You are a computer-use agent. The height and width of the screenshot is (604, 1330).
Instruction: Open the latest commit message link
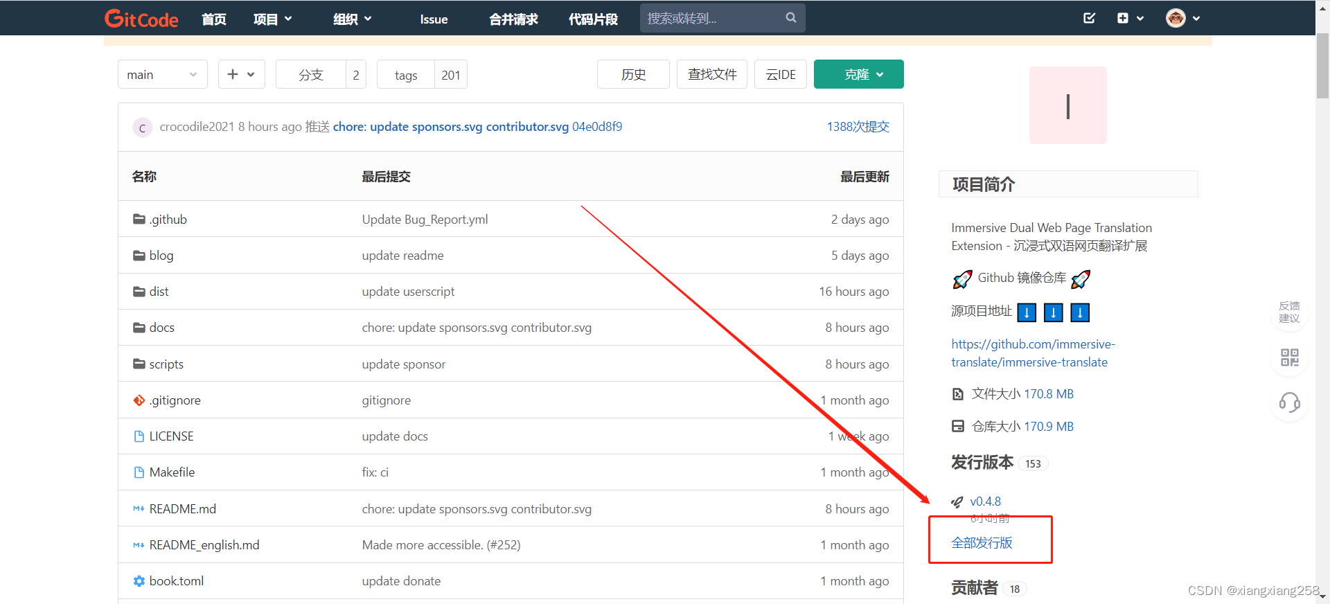[x=451, y=127]
